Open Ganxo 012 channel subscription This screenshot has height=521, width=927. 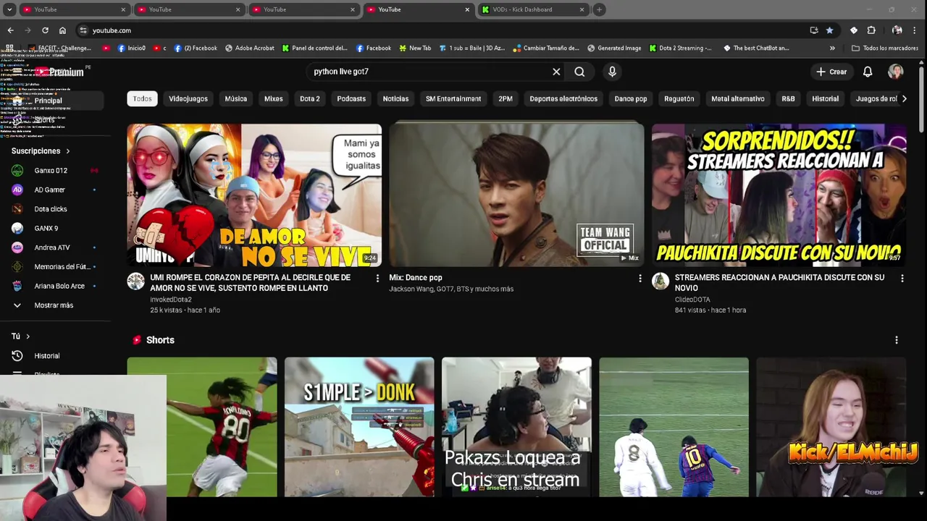[55, 171]
